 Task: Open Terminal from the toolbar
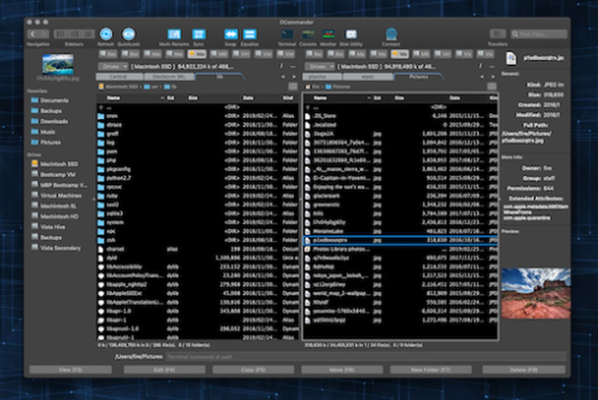[287, 35]
